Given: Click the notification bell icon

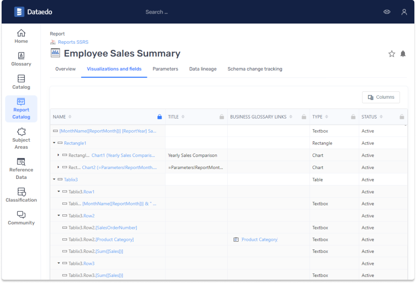Looking at the screenshot, I should coord(403,54).
